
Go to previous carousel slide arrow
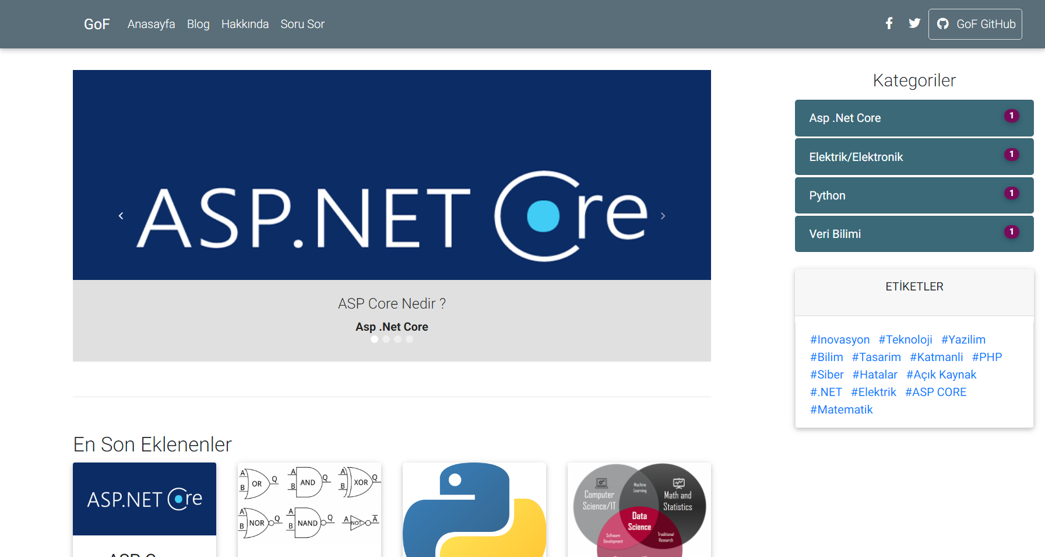pyautogui.click(x=121, y=216)
